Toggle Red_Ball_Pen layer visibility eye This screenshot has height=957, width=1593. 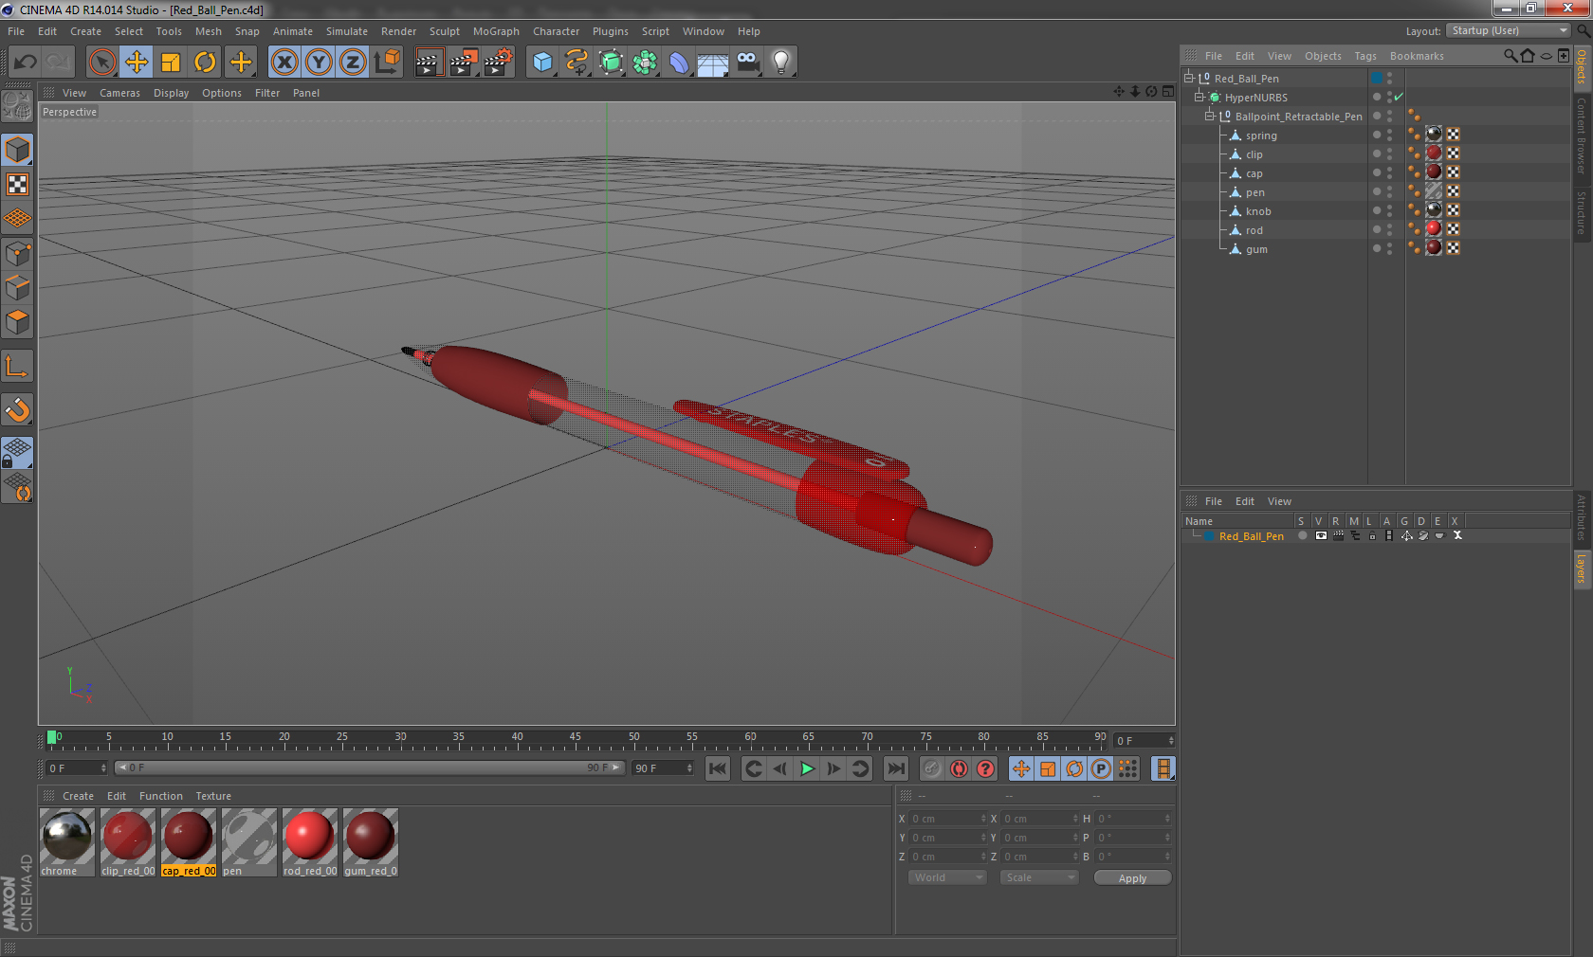coord(1320,535)
